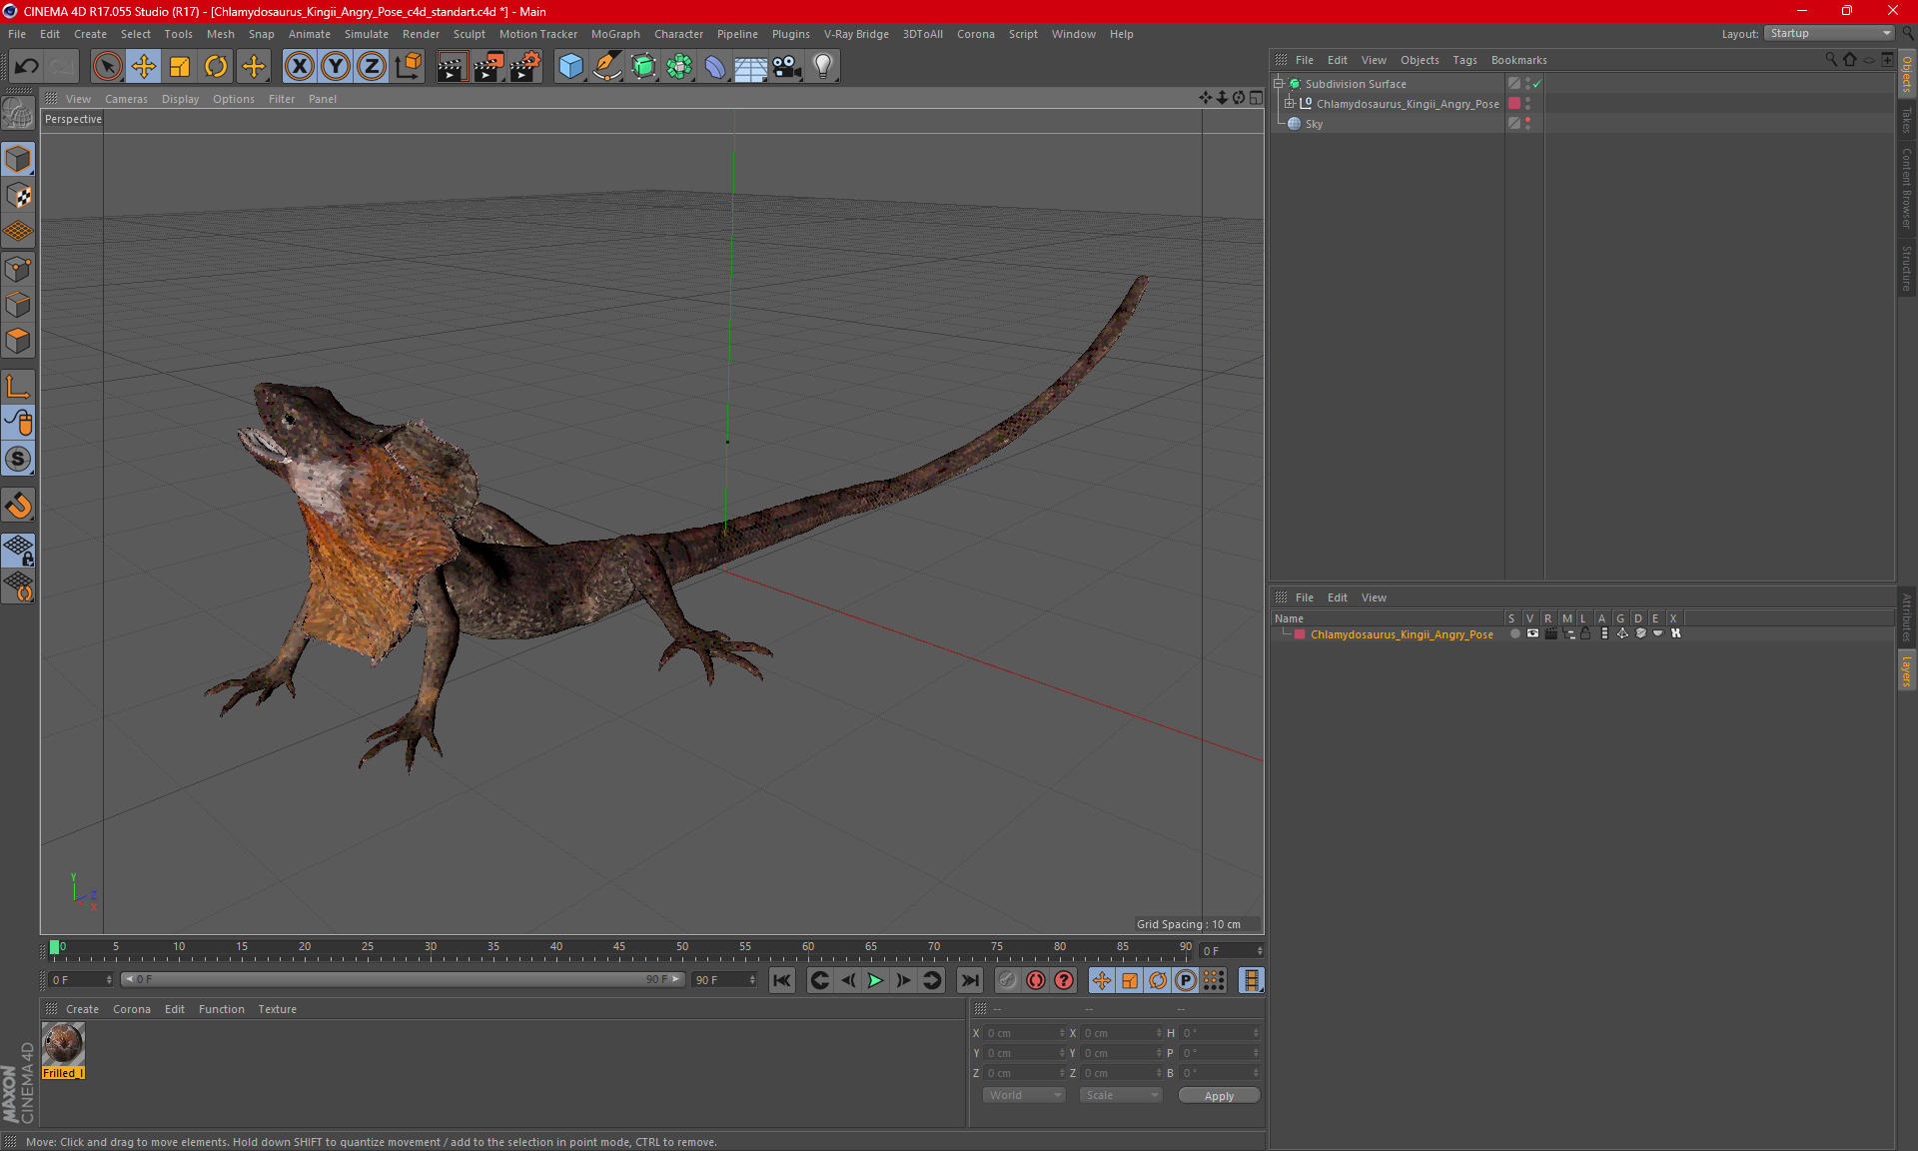Image resolution: width=1918 pixels, height=1151 pixels.
Task: Go to end of animation
Action: point(969,980)
